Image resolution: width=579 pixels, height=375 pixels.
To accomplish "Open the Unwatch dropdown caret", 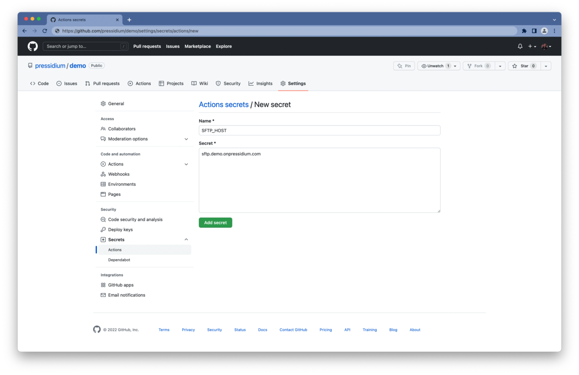I will pyautogui.click(x=455, y=66).
